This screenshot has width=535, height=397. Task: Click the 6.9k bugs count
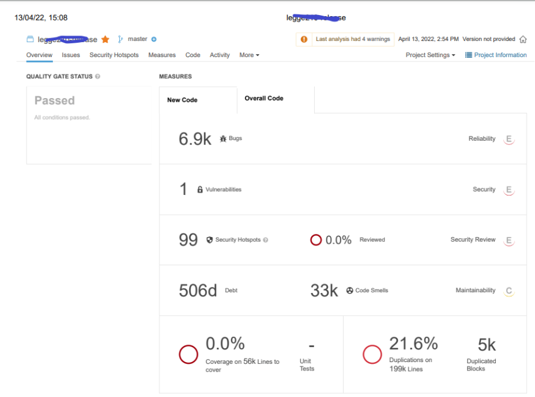[x=195, y=139]
